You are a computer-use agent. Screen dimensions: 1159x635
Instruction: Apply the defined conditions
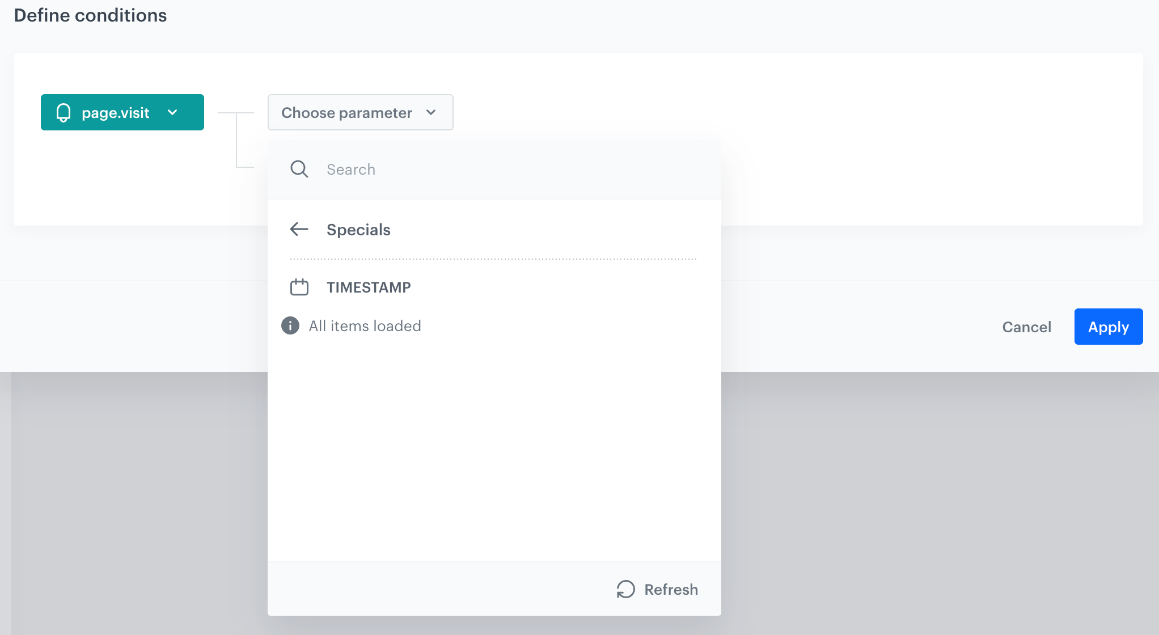(1108, 327)
